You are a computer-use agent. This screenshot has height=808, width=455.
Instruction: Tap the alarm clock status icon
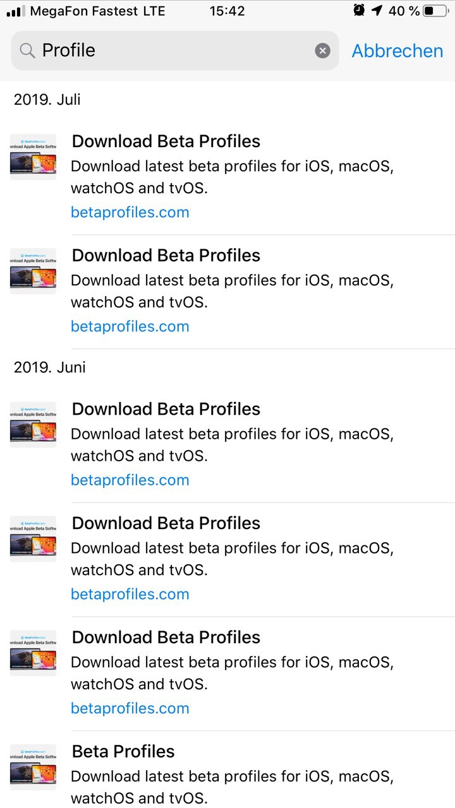359,10
